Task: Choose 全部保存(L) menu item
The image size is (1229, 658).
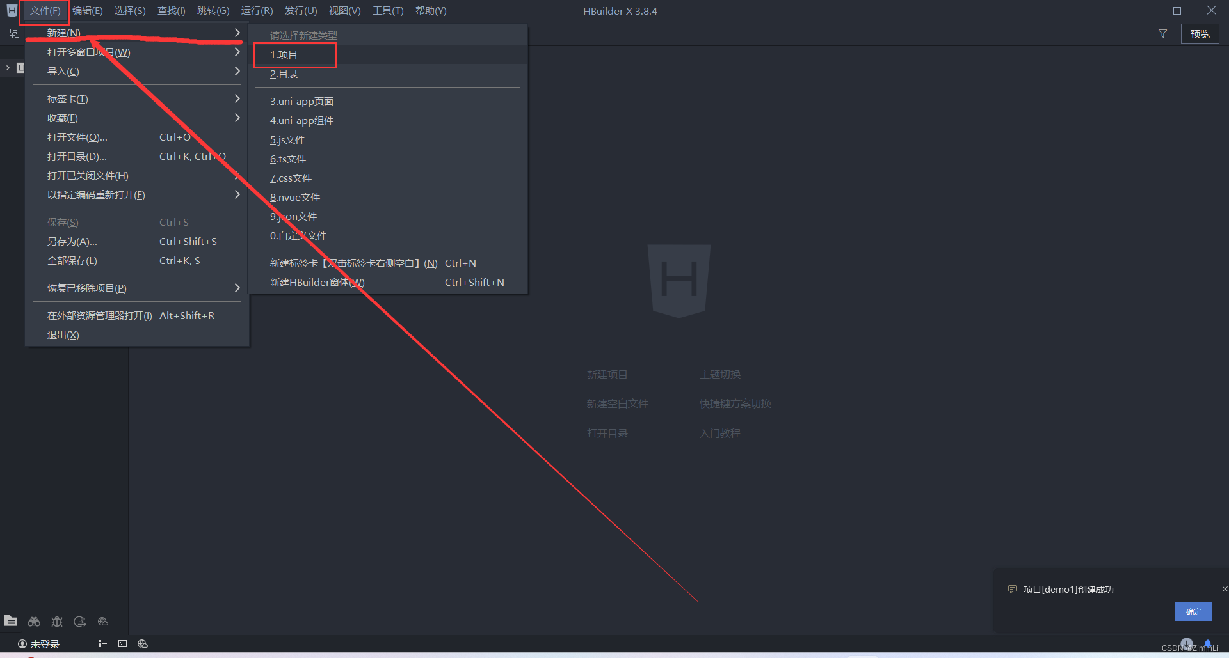Action: (x=137, y=260)
